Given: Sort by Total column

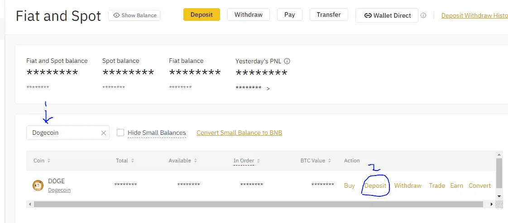Looking at the screenshot, I should pyautogui.click(x=125, y=161).
